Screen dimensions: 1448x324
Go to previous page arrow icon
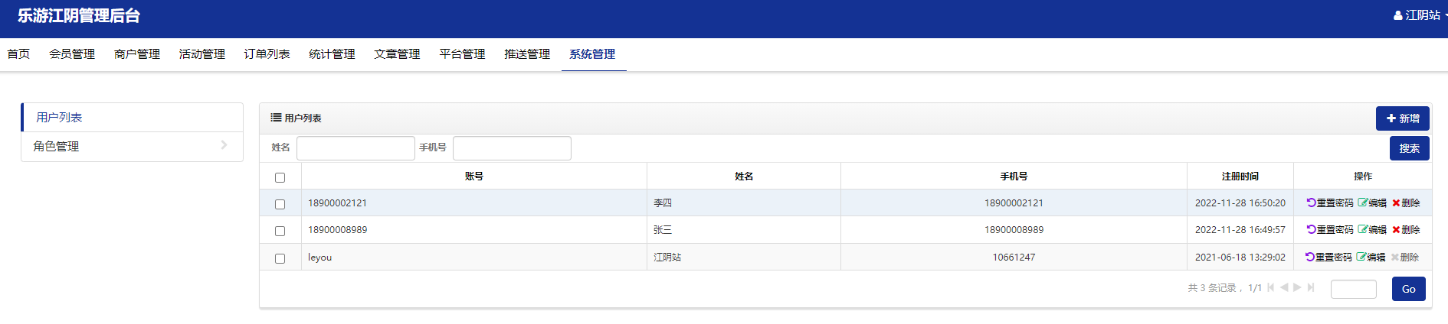tap(1284, 287)
